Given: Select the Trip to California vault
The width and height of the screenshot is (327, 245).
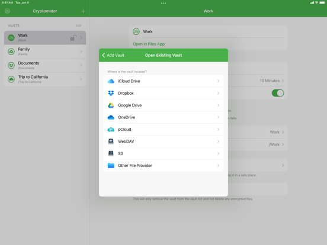Looking at the screenshot, I should click(45, 79).
